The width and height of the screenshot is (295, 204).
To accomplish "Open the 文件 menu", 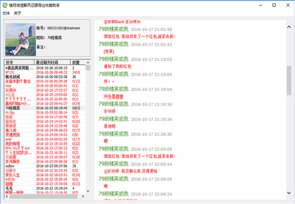I will click(6, 13).
